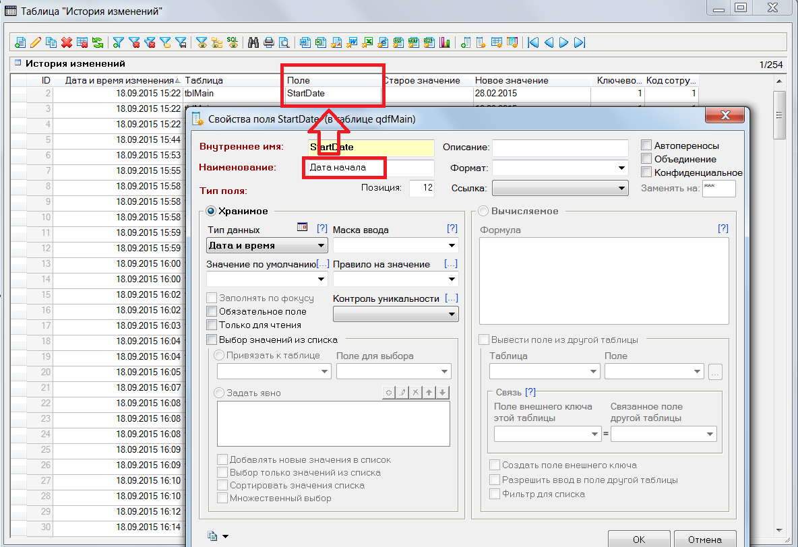Image resolution: width=798 pixels, height=547 pixels.
Task: Click the Наименование input field
Action: 368,167
